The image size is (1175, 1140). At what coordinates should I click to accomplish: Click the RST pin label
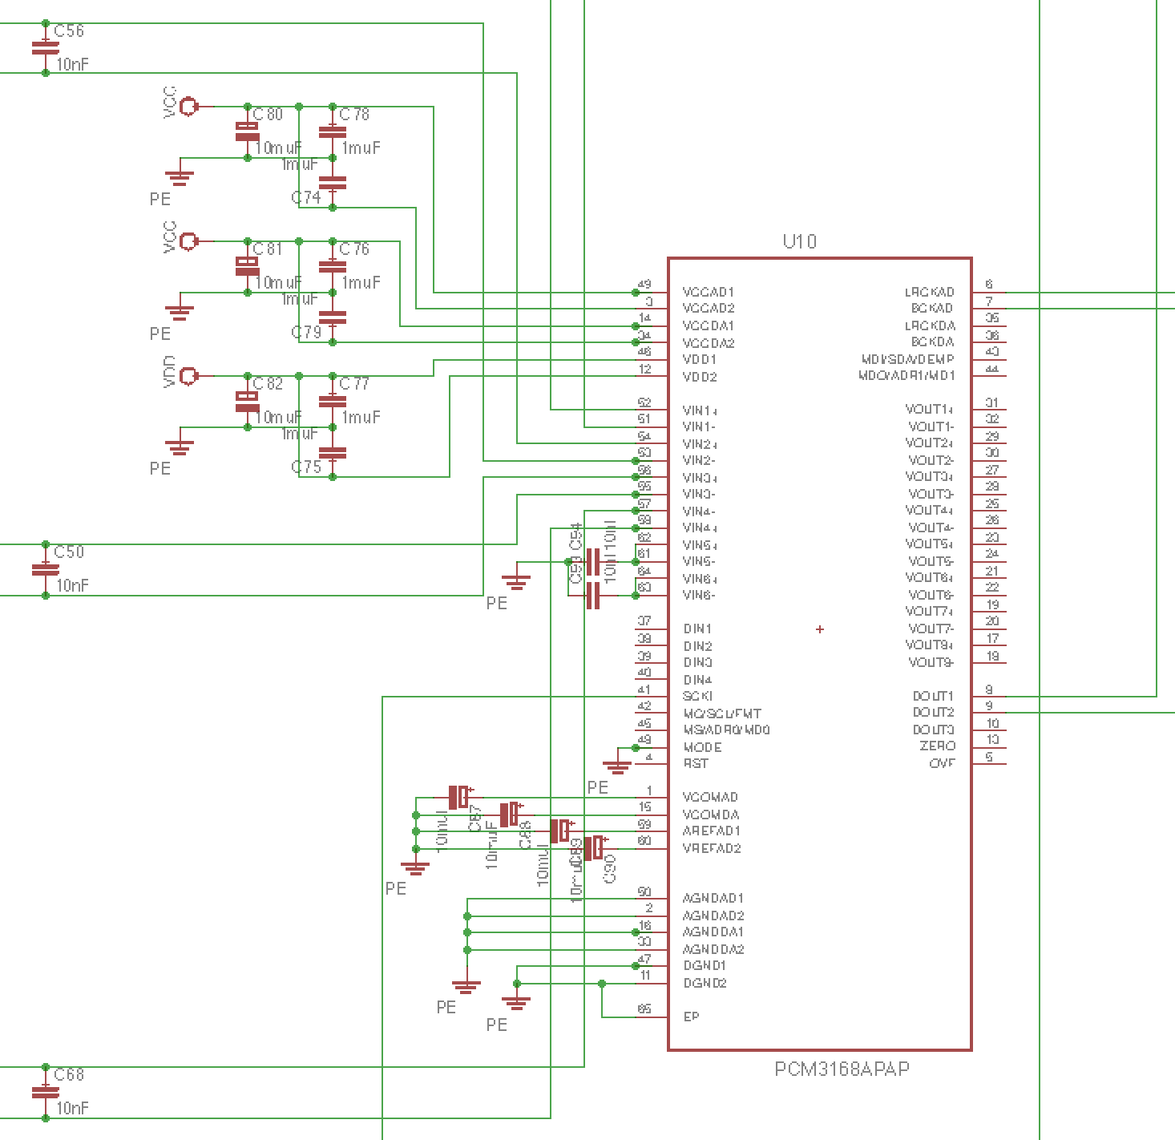coord(695,763)
